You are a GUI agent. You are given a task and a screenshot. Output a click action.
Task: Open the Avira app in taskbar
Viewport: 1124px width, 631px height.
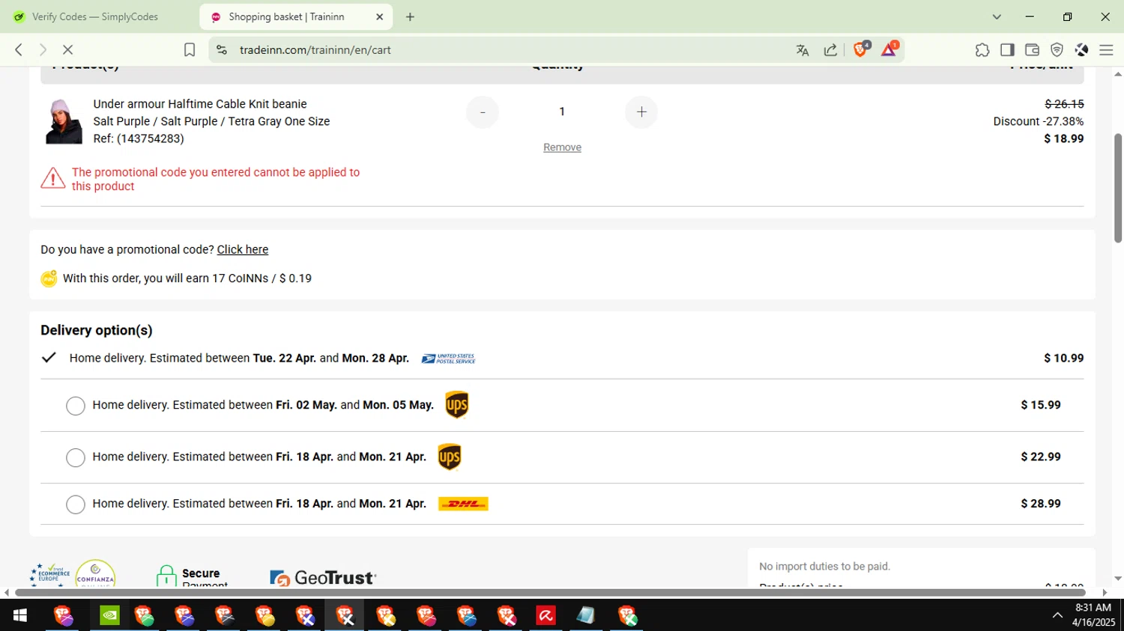(x=546, y=615)
